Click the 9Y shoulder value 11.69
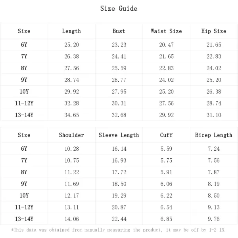This screenshot has height=238, width=238. coord(71,184)
